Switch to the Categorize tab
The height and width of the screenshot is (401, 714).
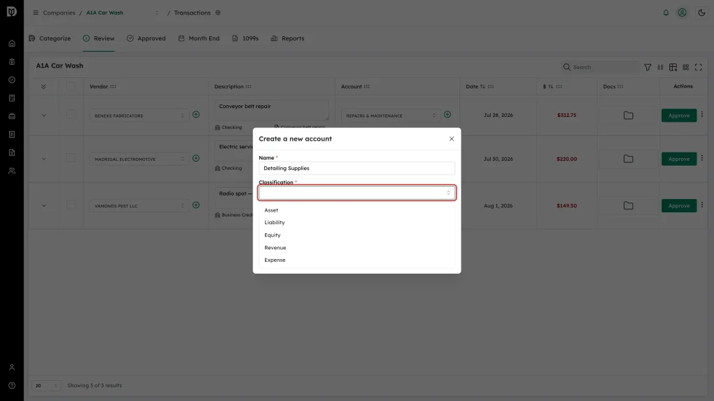pos(50,38)
